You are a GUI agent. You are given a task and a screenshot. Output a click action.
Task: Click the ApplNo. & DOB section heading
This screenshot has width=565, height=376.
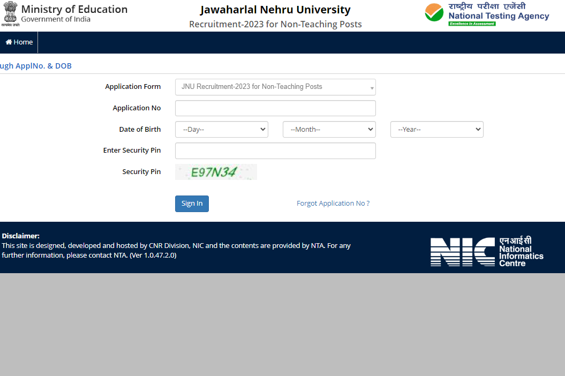36,66
